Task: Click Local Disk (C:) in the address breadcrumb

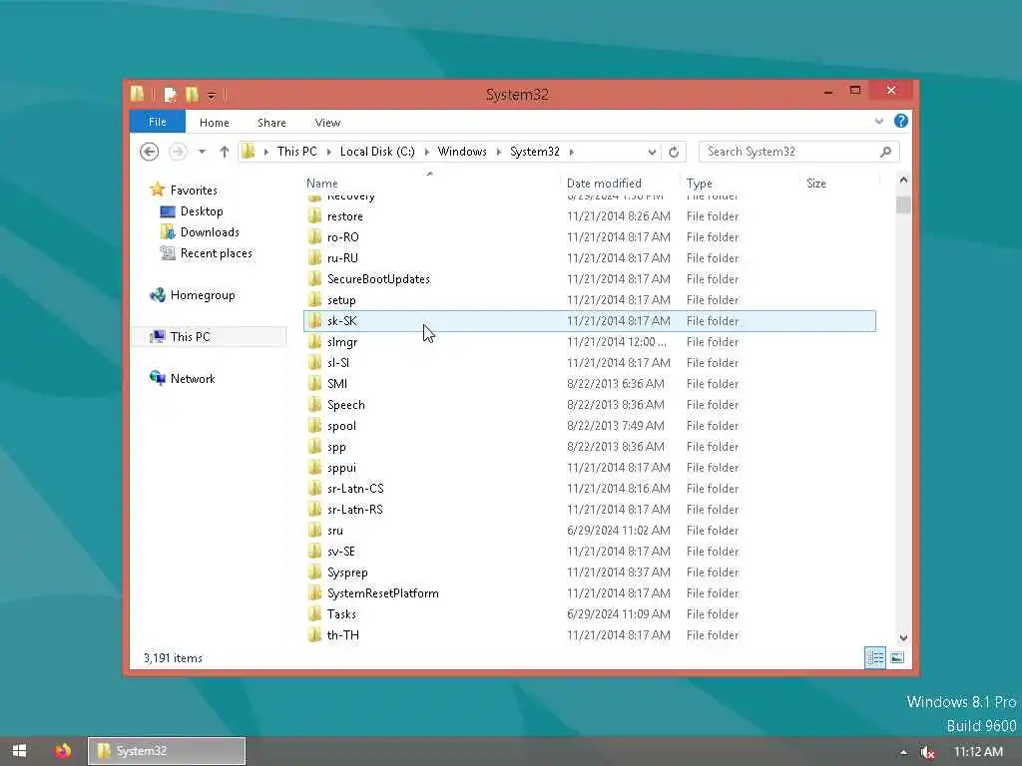Action: point(377,152)
